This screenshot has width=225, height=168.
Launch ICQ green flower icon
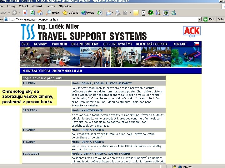tap(151, 13)
